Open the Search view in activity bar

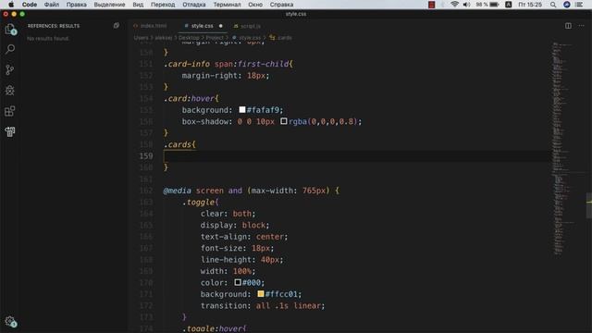coord(10,49)
